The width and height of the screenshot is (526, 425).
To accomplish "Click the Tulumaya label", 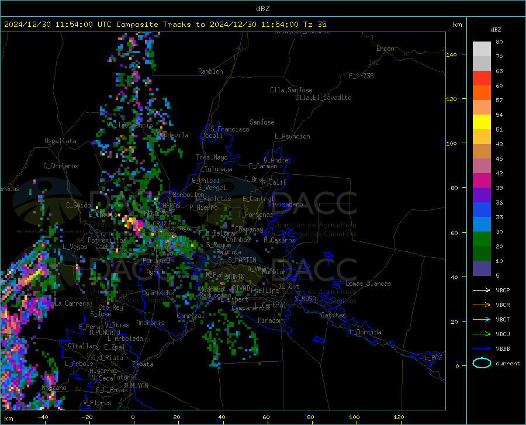I will tap(218, 169).
